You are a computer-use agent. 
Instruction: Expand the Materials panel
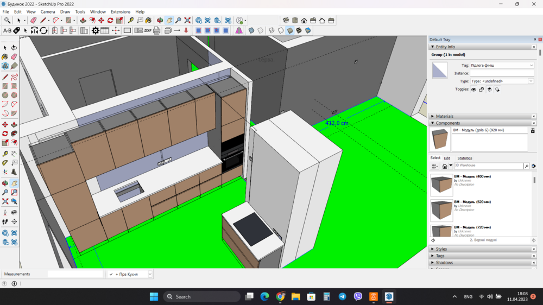click(444, 116)
